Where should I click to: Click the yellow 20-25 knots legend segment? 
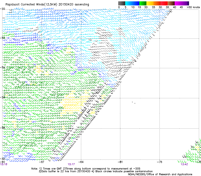(150, 3)
